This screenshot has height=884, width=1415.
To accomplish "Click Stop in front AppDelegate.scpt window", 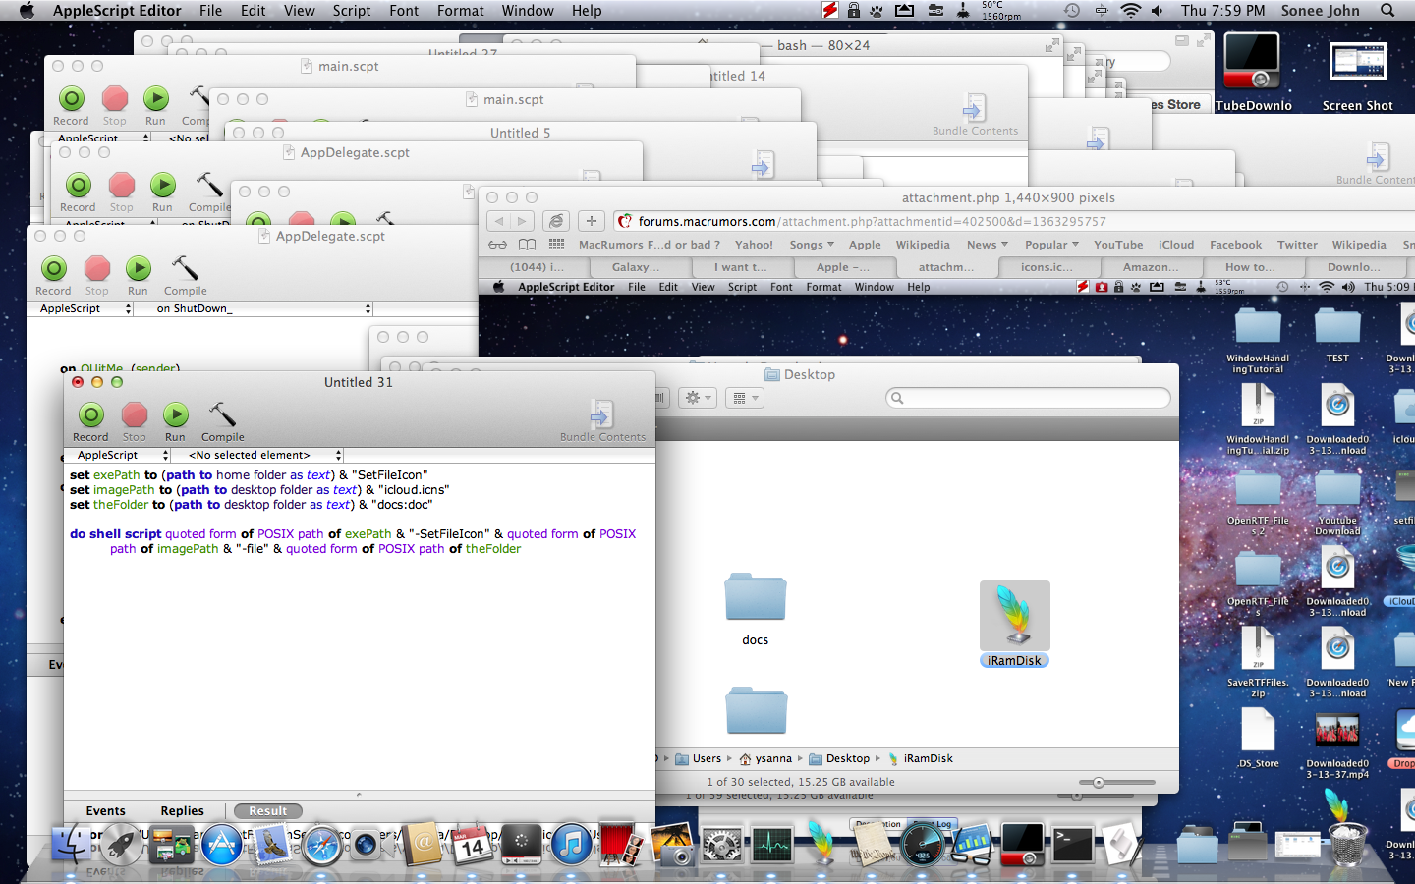I will pos(96,275).
